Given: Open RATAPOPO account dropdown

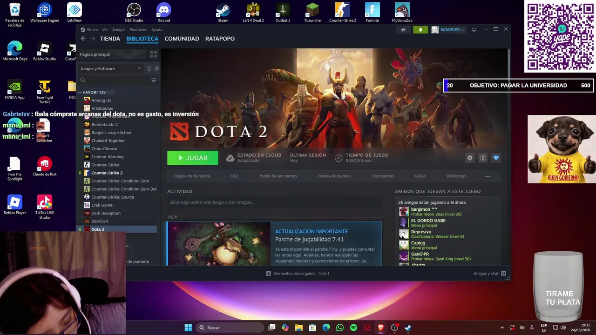Looking at the screenshot, I should [448, 30].
